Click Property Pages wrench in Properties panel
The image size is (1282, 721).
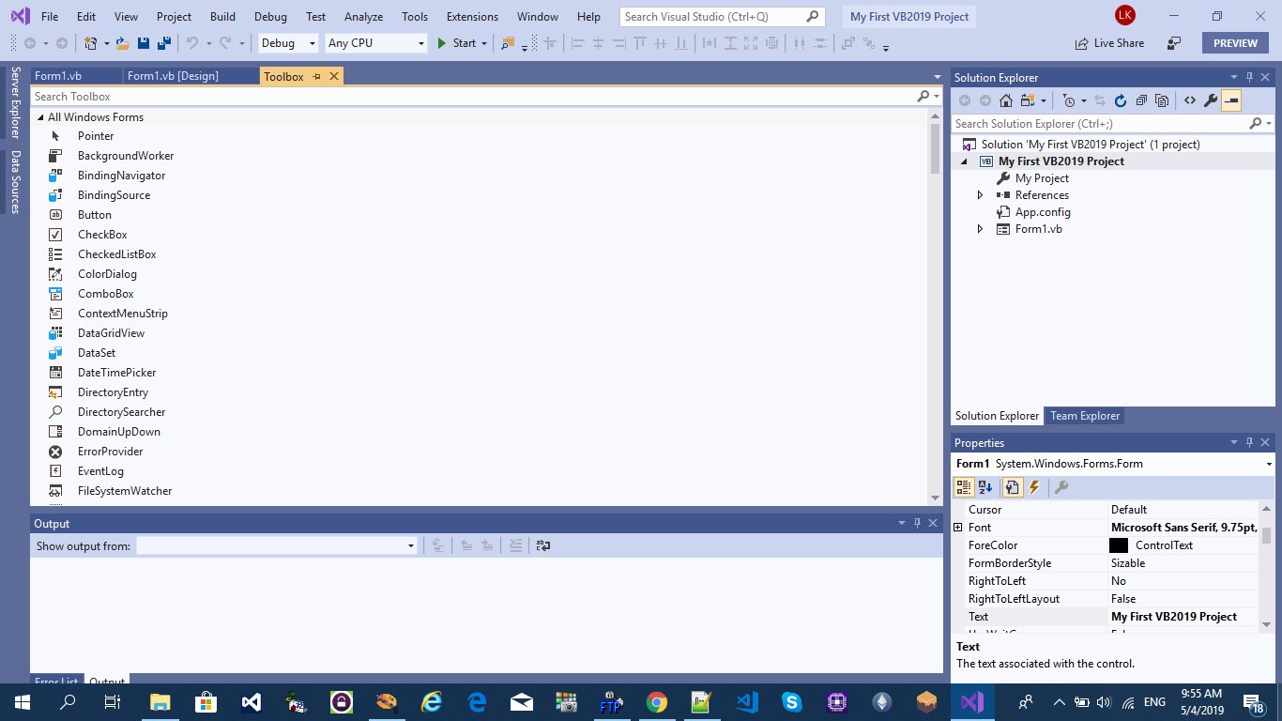[x=1061, y=487]
